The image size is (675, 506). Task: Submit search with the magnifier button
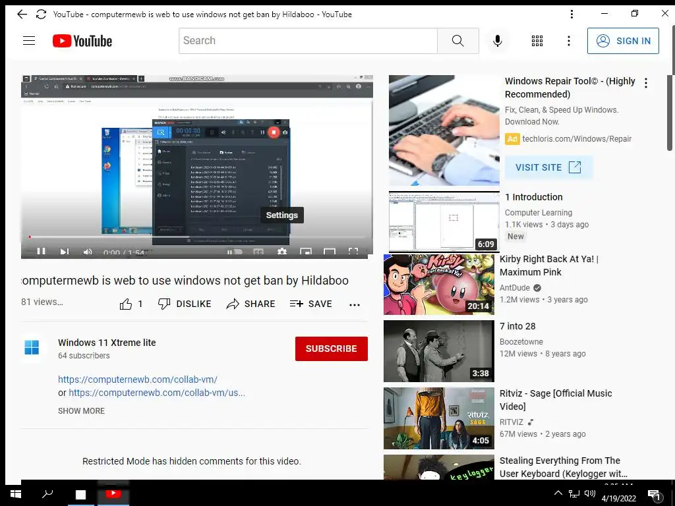[x=458, y=41]
